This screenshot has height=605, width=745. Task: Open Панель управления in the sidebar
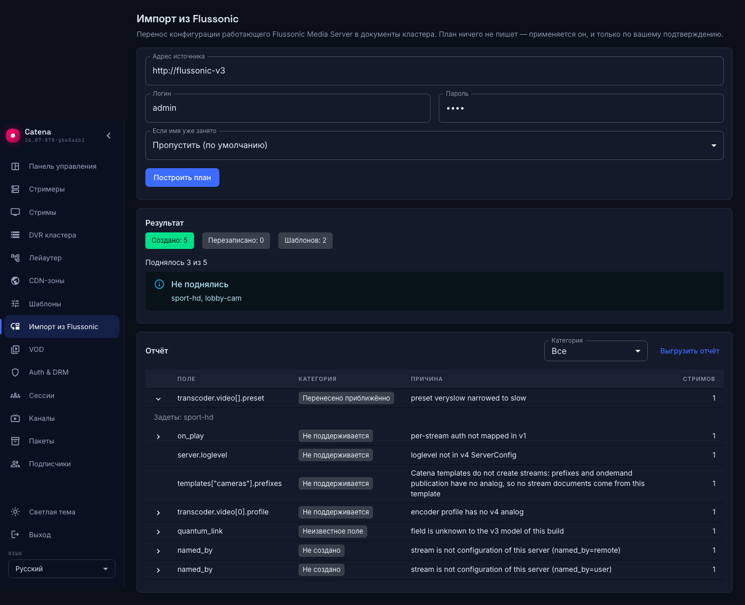62,166
